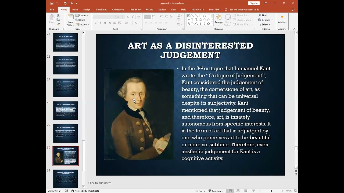The image size is (344, 193).
Task: Toggle Bold formatting
Action: [95, 23]
